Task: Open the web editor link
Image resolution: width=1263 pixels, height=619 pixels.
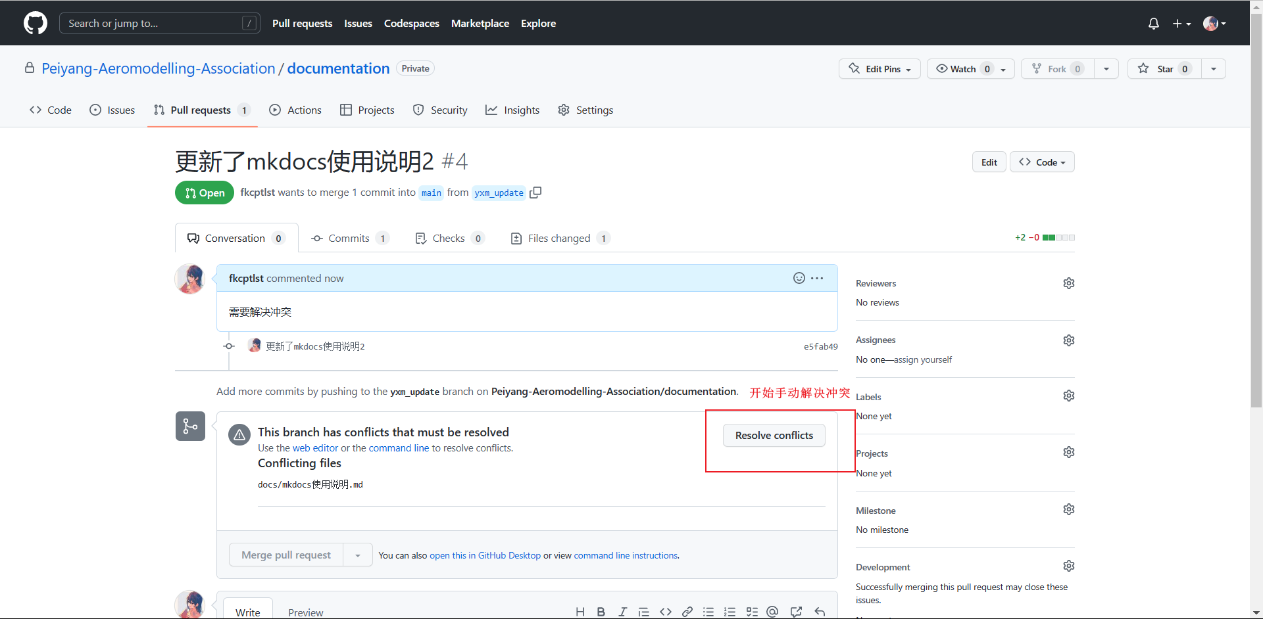Action: [x=315, y=448]
